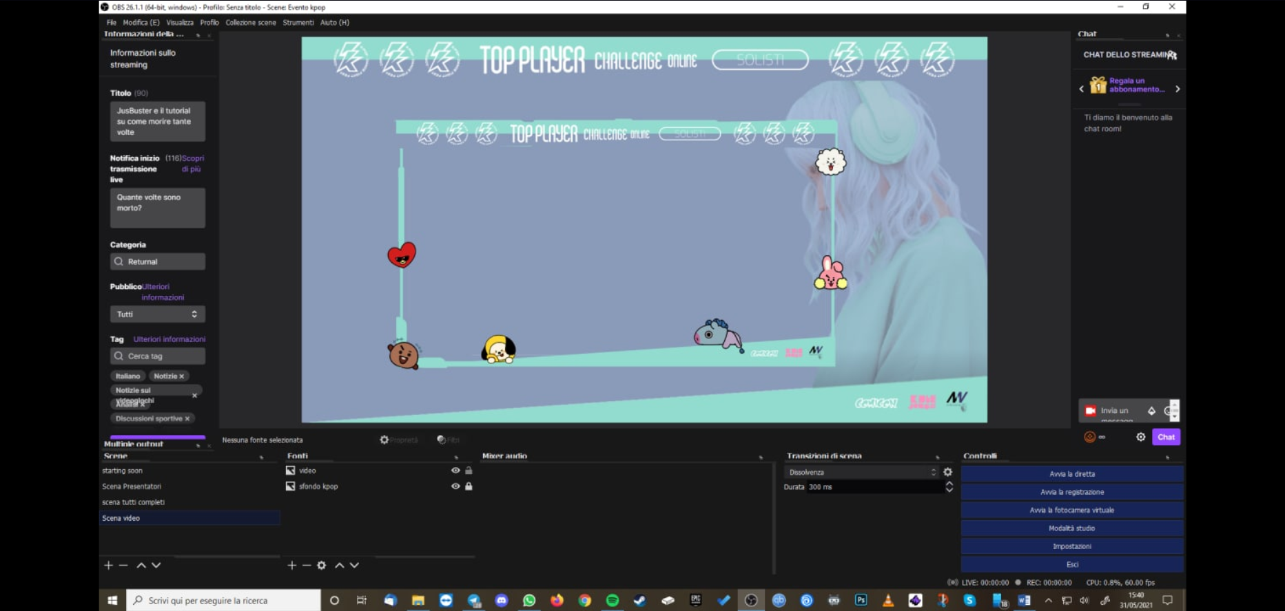Screen dimensions: 1285x611
Task: Open source properties gear in Fonti panel
Action: click(x=322, y=565)
